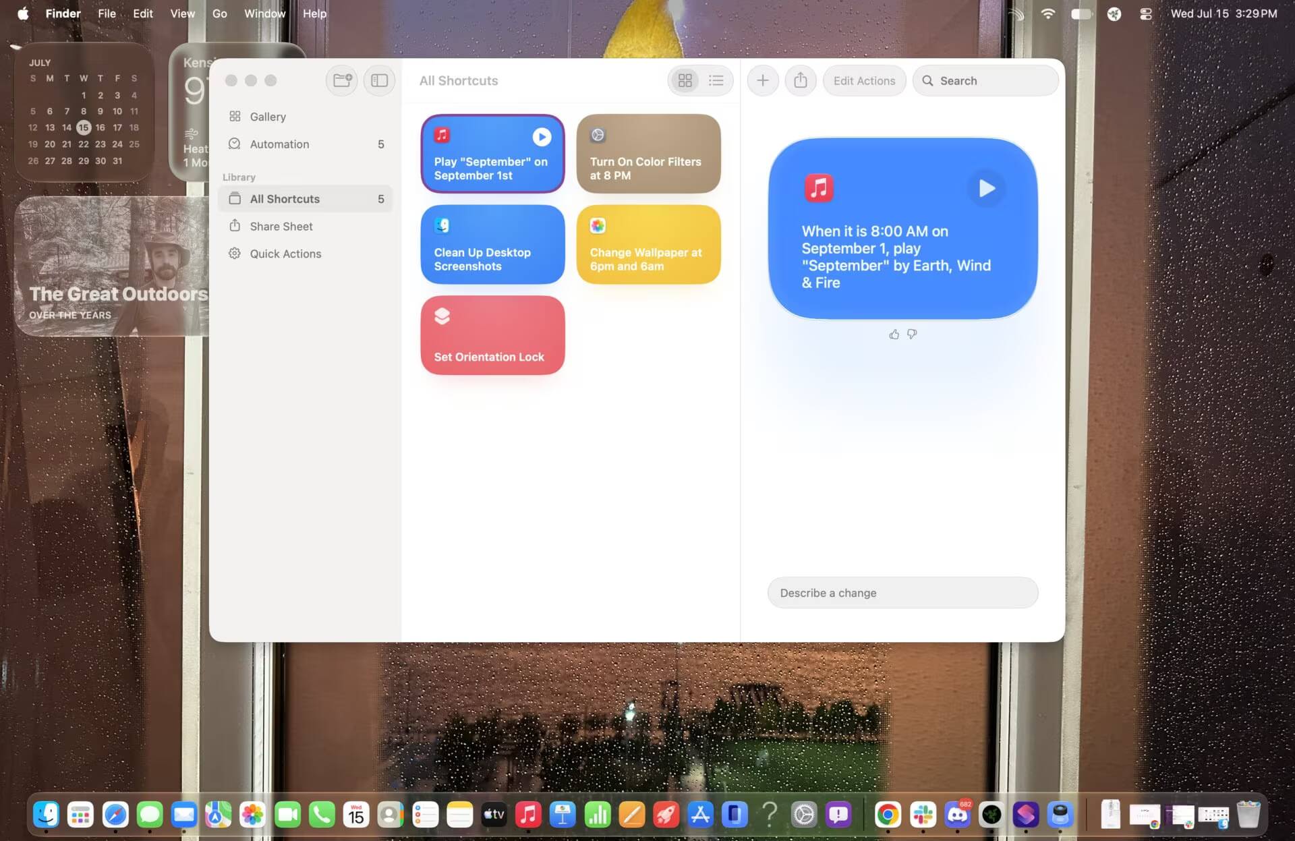This screenshot has width=1295, height=841.
Task: Click the Search field in Shortcuts
Action: point(985,80)
